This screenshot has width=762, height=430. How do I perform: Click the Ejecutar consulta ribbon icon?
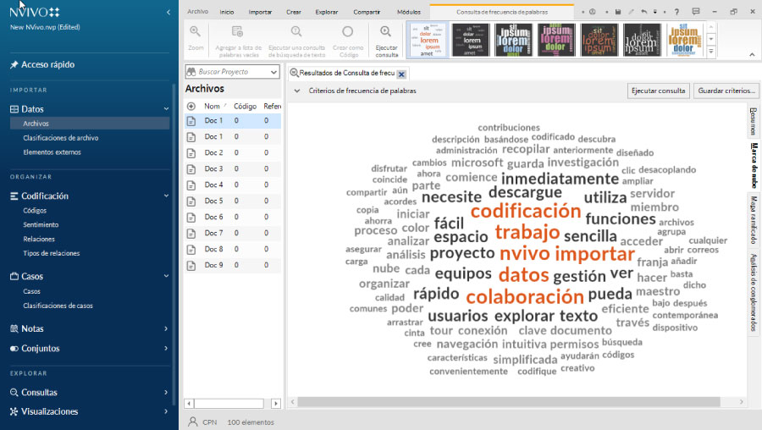tap(386, 32)
